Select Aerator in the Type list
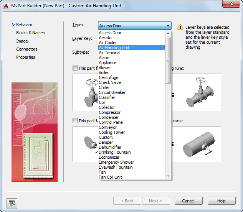 coord(132,38)
